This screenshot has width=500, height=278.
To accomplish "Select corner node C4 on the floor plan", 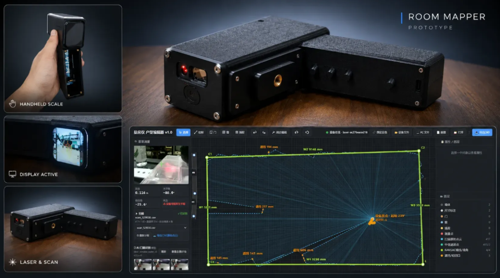I will pos(208,264).
